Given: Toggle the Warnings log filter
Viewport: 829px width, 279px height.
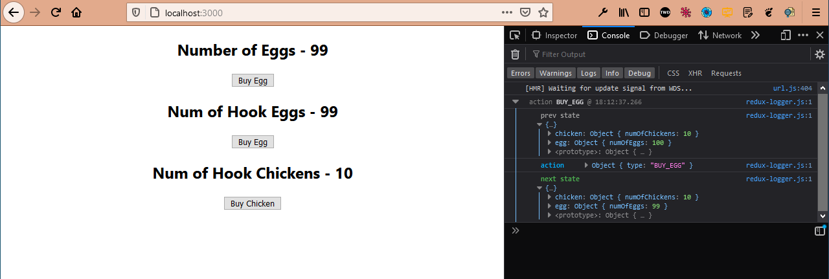Looking at the screenshot, I should point(556,73).
